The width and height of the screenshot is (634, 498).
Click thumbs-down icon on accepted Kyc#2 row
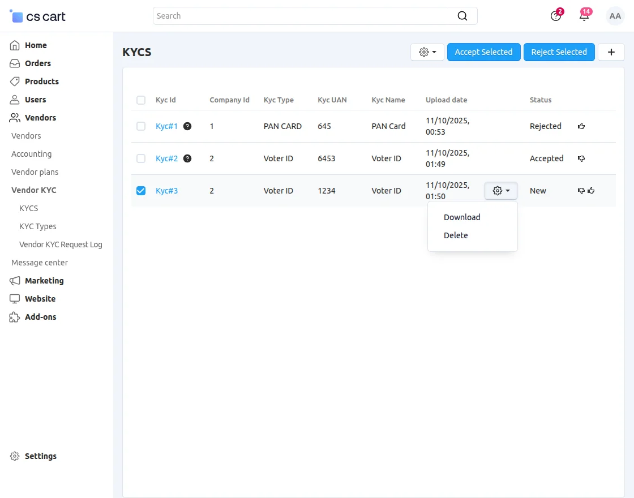(x=580, y=158)
